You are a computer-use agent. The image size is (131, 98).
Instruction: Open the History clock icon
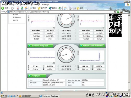(x=60, y=8)
